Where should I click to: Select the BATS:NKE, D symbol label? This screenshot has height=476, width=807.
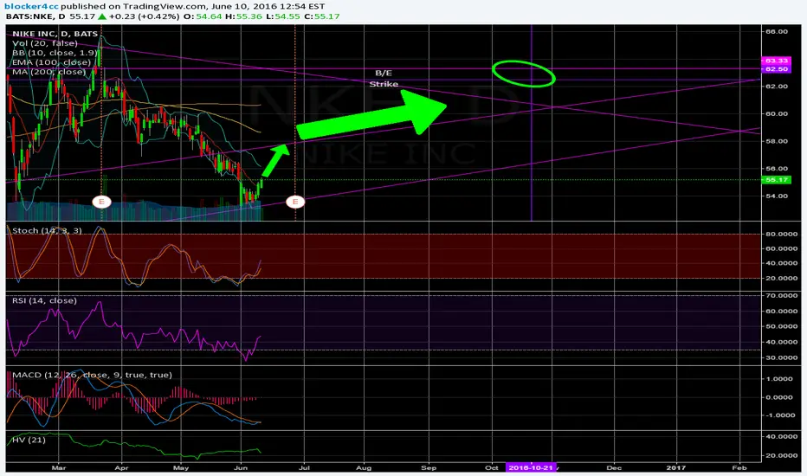(36, 16)
